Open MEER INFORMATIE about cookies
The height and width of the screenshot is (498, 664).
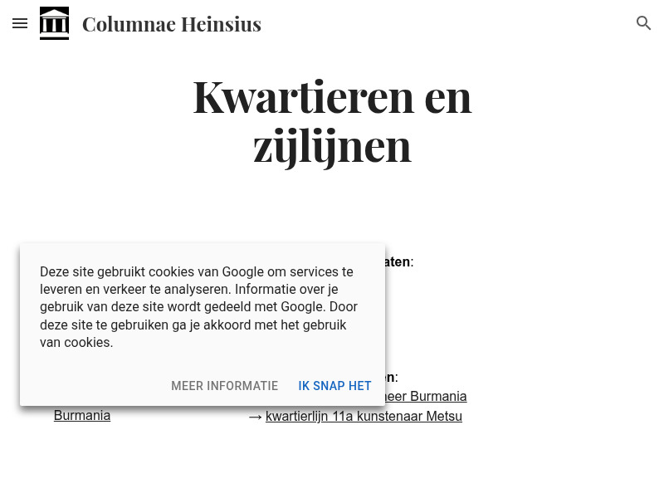point(224,386)
